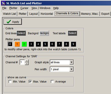111x94 pixels.
Task: Click the Channel # input field
Action: point(22,62)
